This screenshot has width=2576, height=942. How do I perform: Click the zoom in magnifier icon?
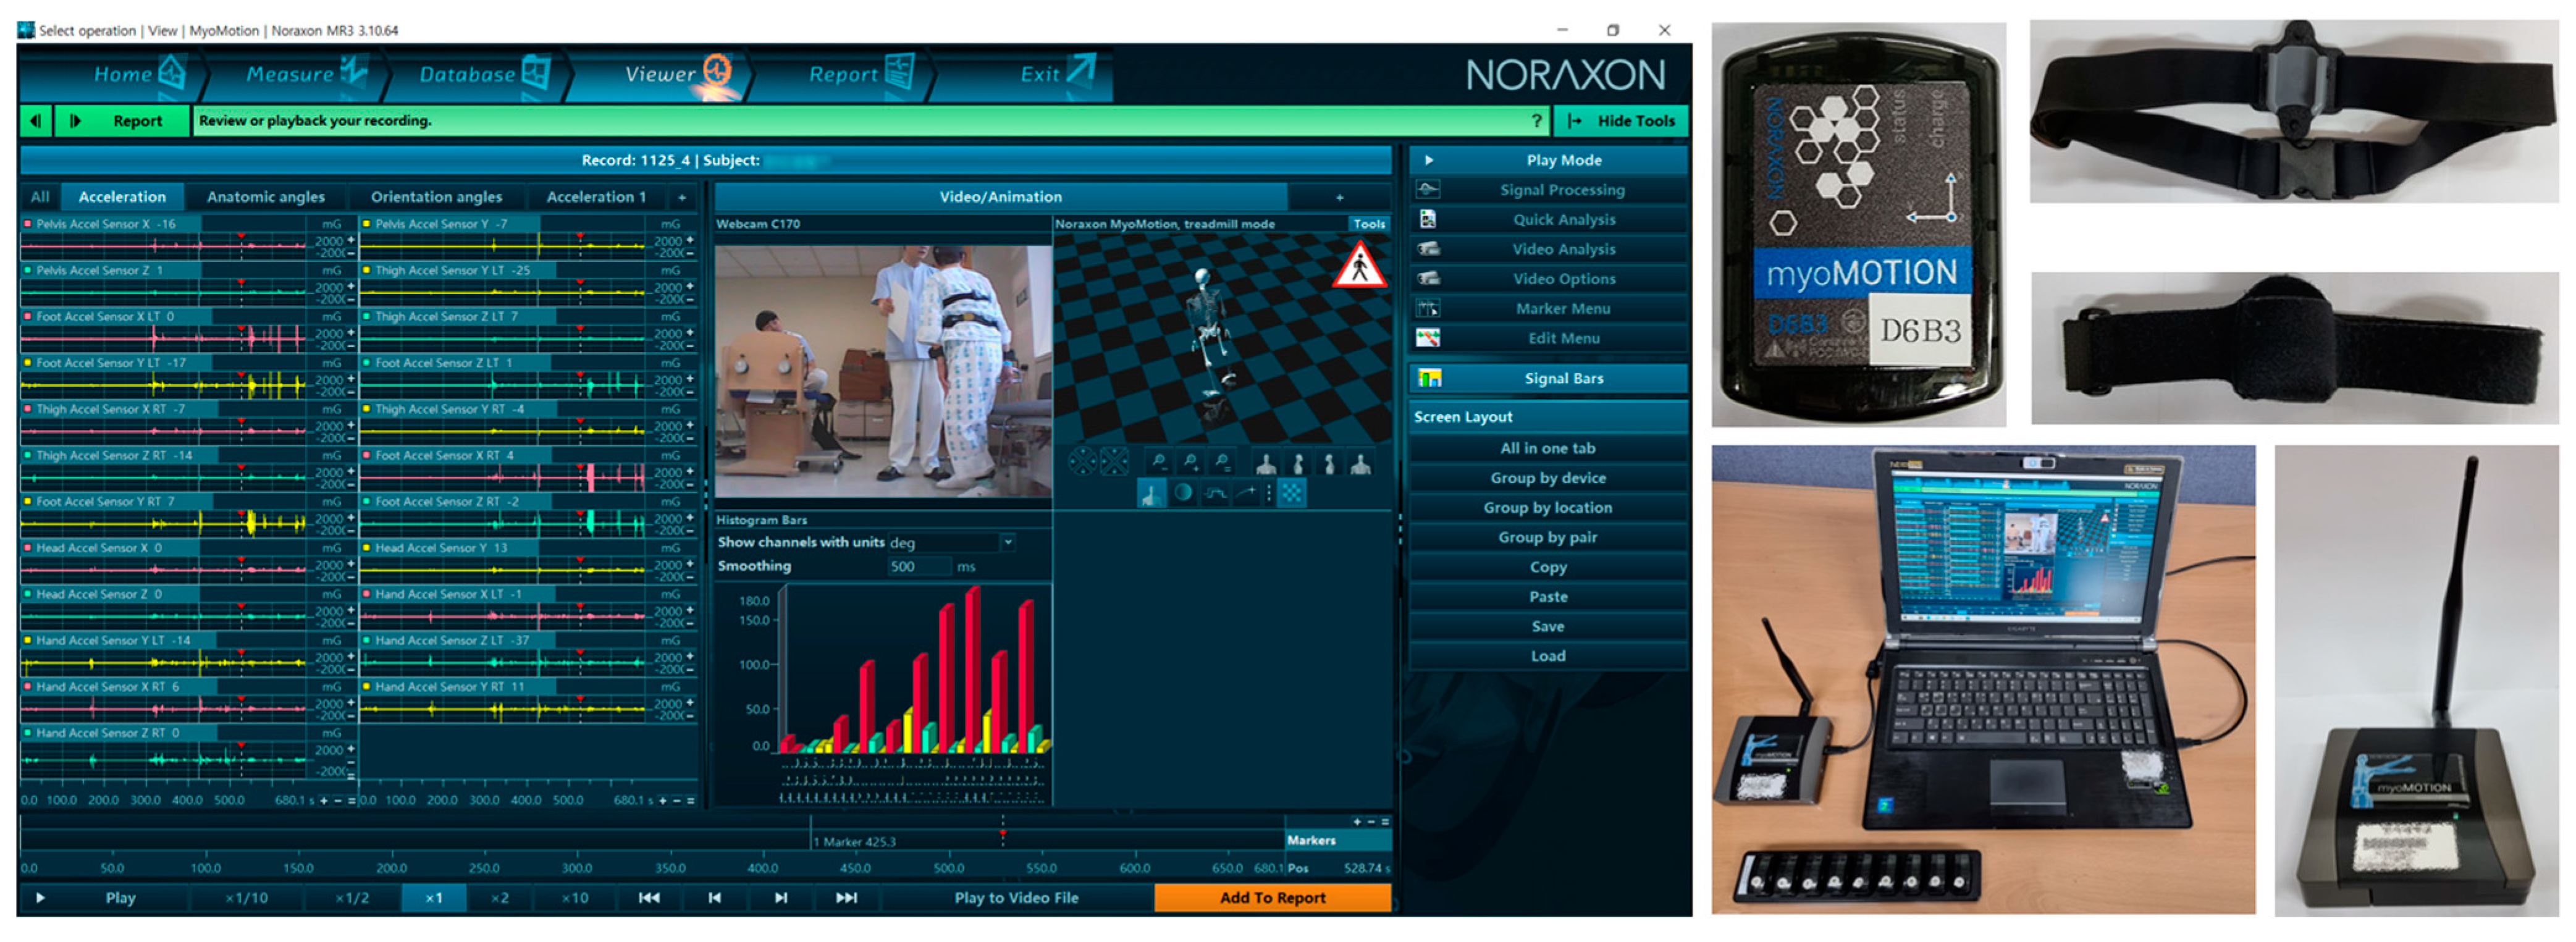pos(1191,462)
